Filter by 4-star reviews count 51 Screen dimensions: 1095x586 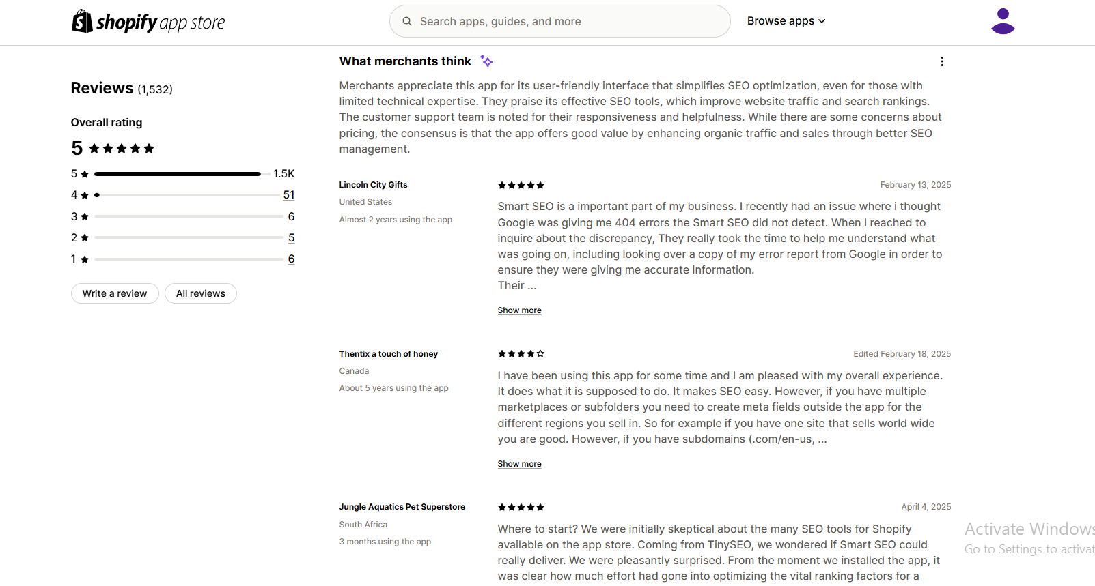click(289, 195)
